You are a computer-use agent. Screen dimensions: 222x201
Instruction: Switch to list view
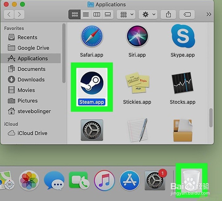(x=86, y=14)
